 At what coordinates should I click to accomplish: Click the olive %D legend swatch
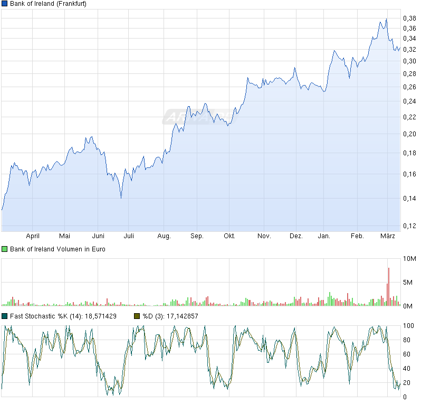pos(137,316)
